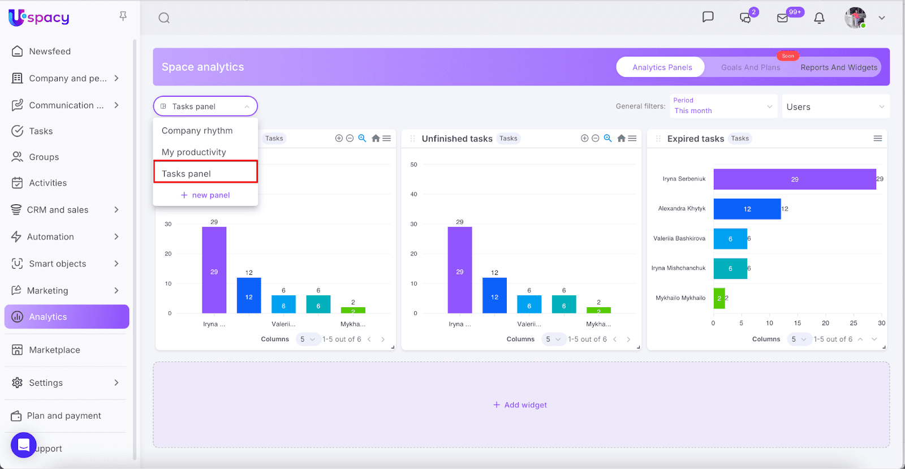Open the Users filter dropdown
This screenshot has width=905, height=469.
(x=835, y=107)
